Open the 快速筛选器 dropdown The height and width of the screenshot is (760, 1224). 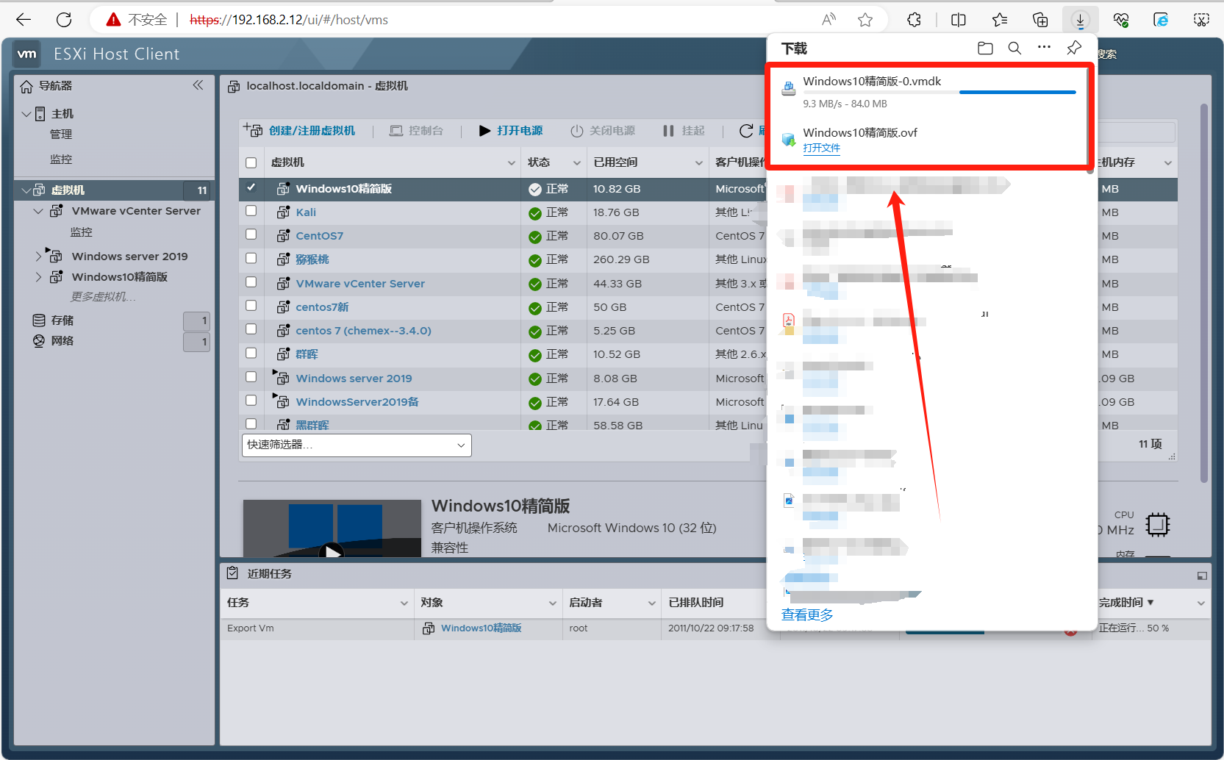(357, 445)
